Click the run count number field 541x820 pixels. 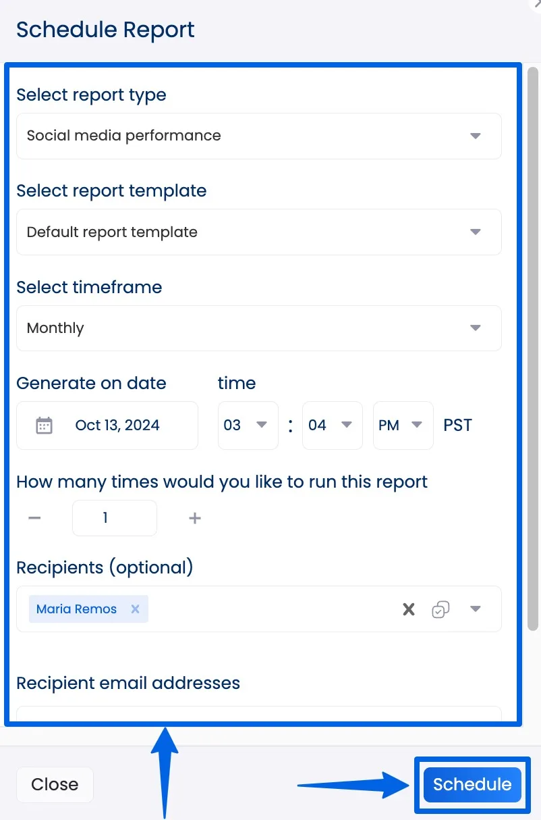click(x=114, y=517)
